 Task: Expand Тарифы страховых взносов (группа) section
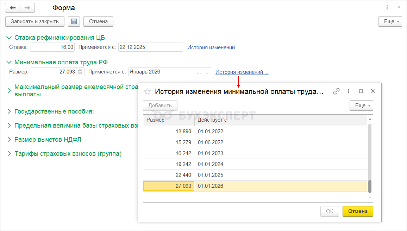(x=9, y=154)
